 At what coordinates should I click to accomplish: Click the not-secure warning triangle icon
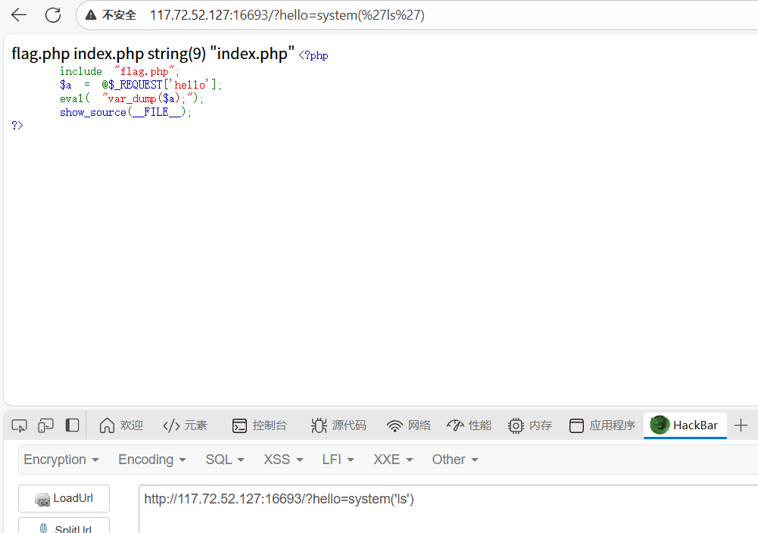(x=91, y=15)
